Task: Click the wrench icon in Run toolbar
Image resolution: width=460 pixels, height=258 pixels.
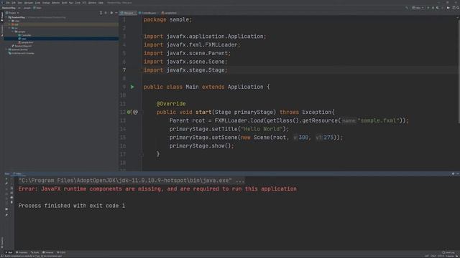Action: 6,183
